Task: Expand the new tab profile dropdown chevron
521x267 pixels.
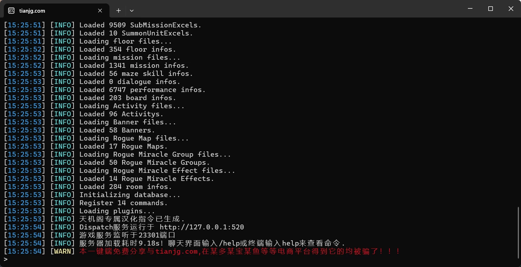Action: pos(132,11)
